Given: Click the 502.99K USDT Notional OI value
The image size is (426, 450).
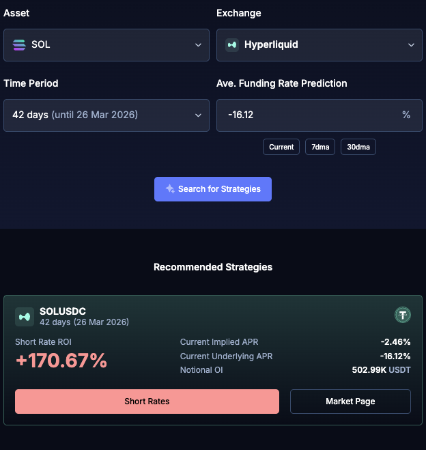Looking at the screenshot, I should tap(381, 370).
